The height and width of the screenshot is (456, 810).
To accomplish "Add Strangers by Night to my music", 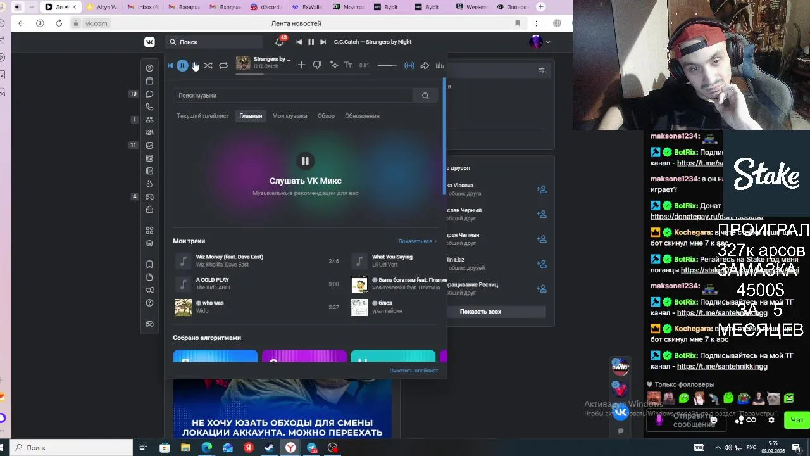I will coord(301,65).
